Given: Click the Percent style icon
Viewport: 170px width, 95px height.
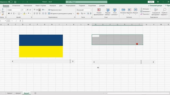Looking at the screenshot, I should click(82, 13).
